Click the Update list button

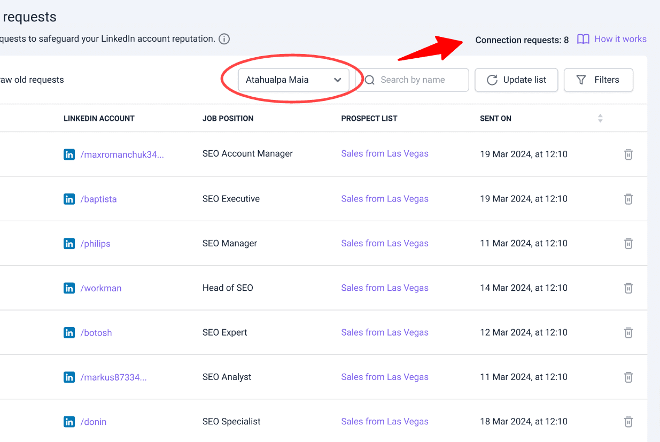(x=516, y=80)
